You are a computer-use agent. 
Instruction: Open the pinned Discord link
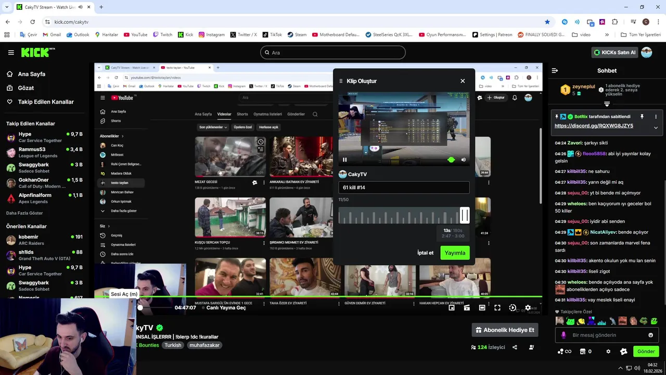pyautogui.click(x=594, y=126)
